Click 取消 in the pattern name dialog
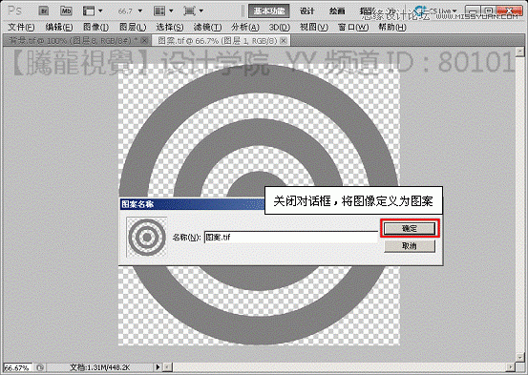Viewport: 528px width, 375px height. click(410, 246)
